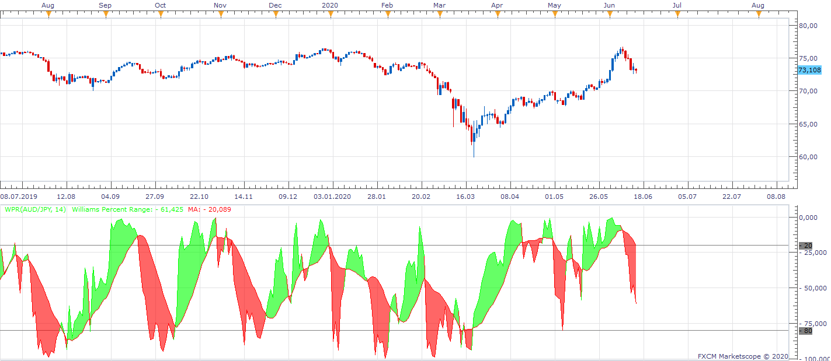The width and height of the screenshot is (831, 361).
Task: Click the 16.03 date axis label
Action: 465,197
